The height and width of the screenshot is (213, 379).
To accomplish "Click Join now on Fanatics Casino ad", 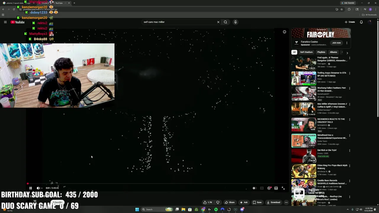I will point(336,43).
